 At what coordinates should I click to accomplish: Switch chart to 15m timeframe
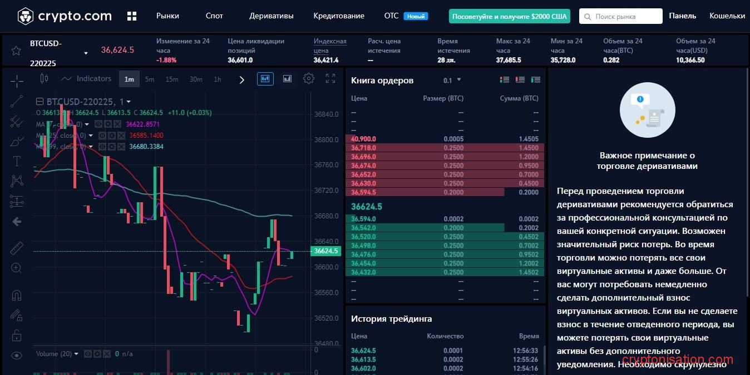click(x=172, y=79)
